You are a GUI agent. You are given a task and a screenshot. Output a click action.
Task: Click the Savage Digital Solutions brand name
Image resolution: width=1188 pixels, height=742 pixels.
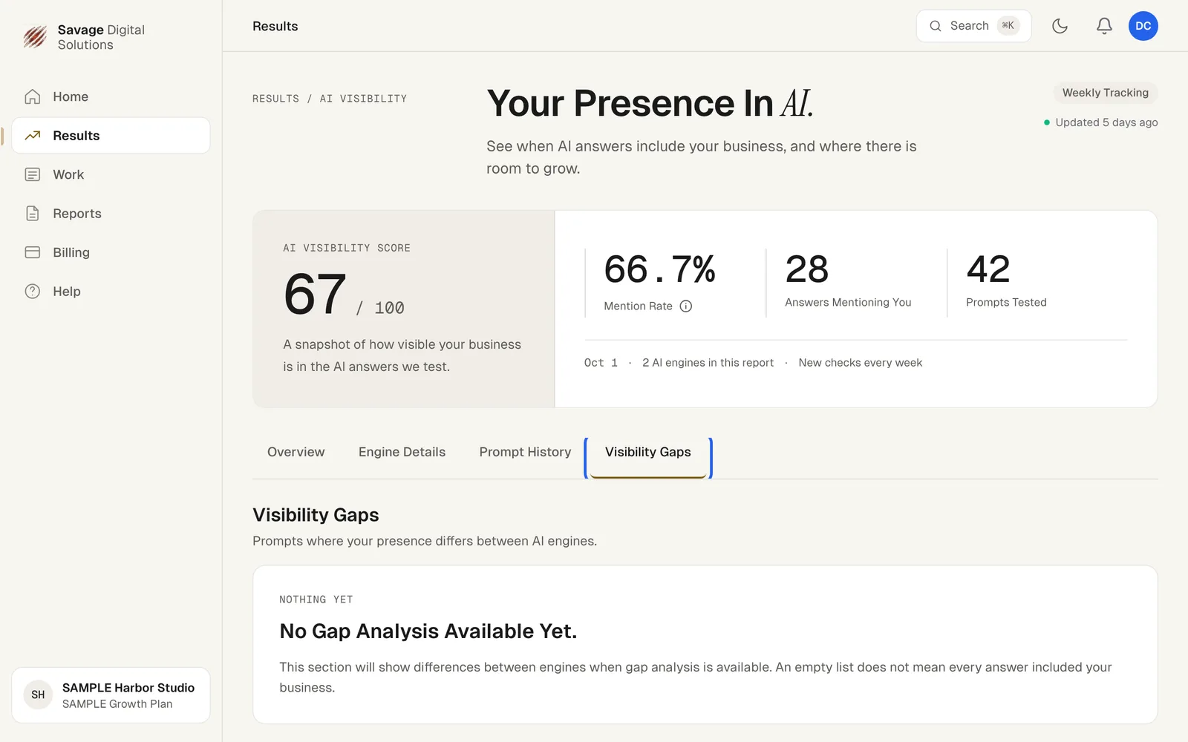pyautogui.click(x=101, y=37)
